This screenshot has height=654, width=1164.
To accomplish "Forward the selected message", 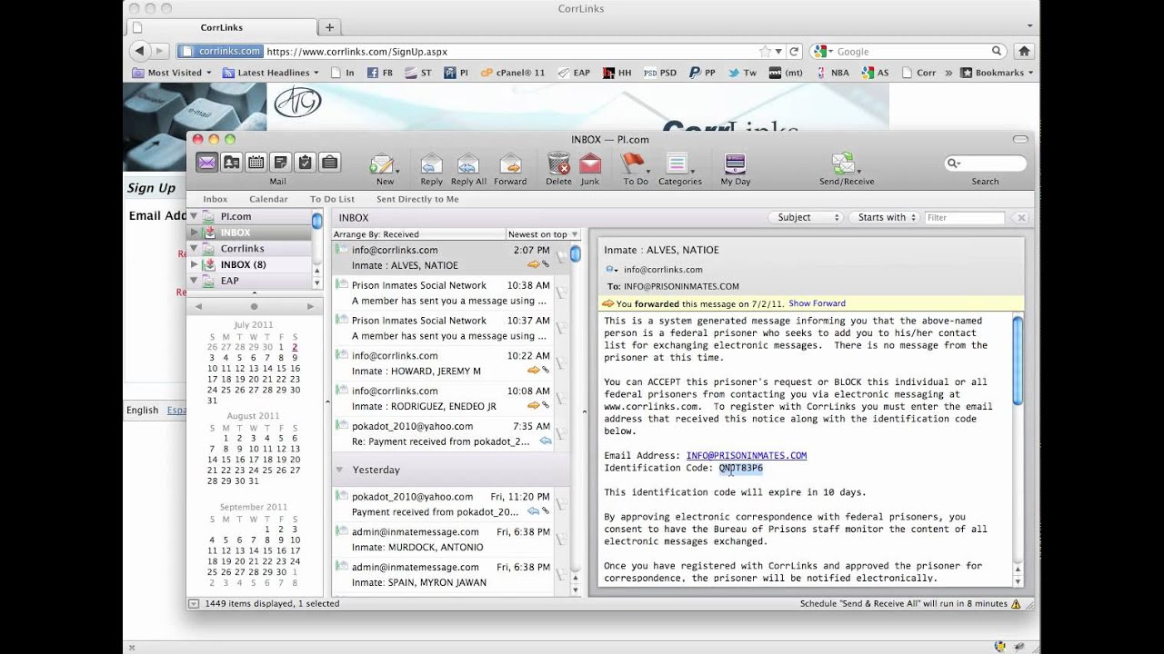I will tap(510, 168).
